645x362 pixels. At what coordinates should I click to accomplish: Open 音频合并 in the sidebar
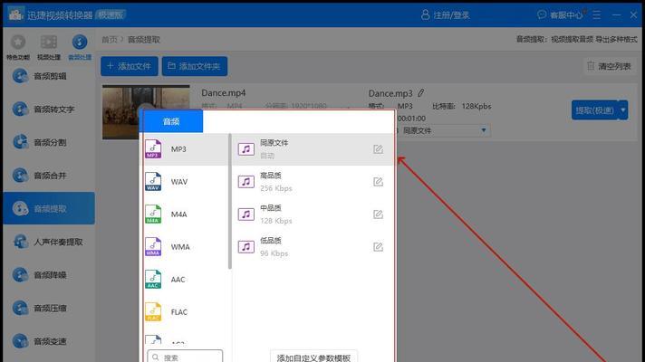49,176
